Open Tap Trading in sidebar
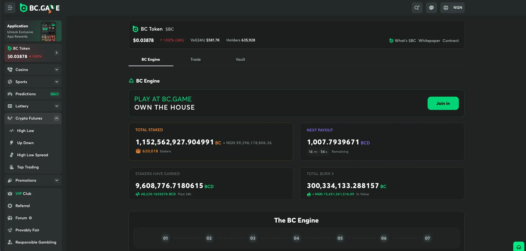 click(x=33, y=167)
